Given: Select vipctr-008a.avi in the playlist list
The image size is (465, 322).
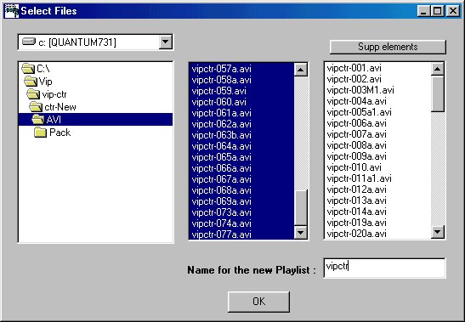Looking at the screenshot, I should tap(377, 145).
